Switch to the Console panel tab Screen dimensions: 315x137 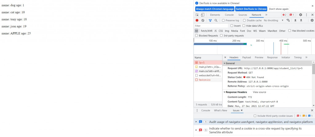point(229,15)
